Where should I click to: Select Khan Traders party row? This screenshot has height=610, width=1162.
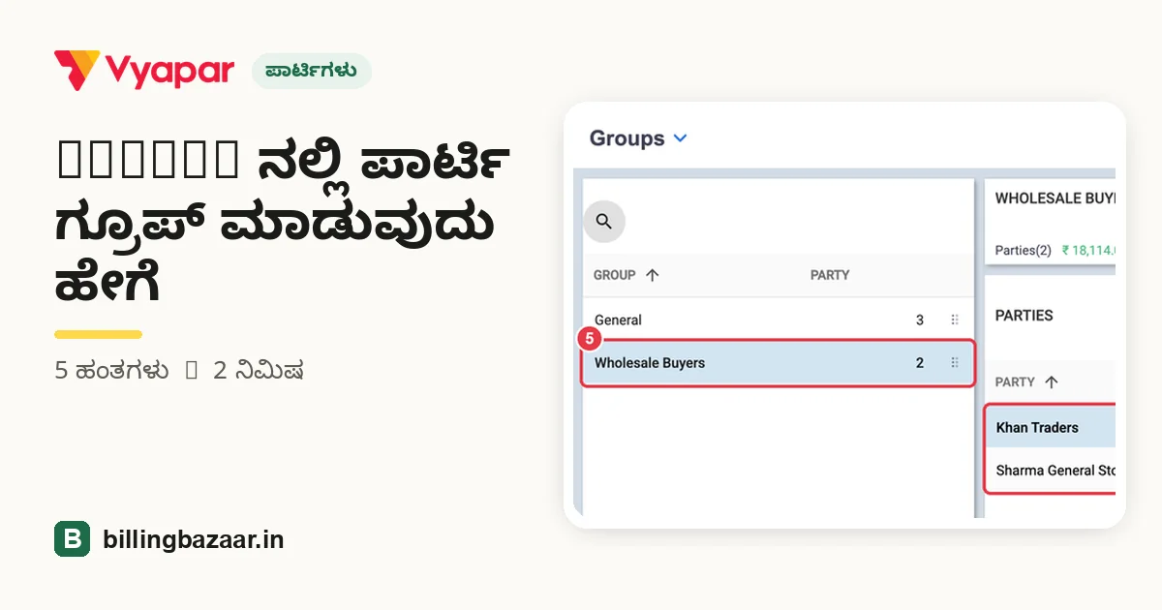(1052, 428)
